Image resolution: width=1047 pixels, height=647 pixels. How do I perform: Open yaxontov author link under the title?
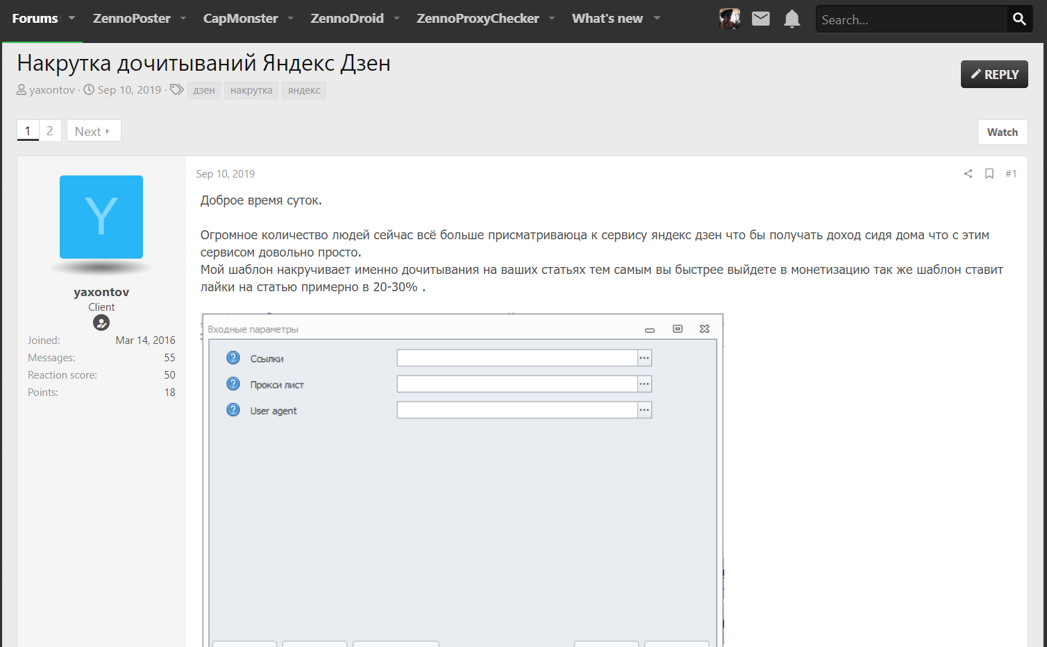[x=52, y=90]
